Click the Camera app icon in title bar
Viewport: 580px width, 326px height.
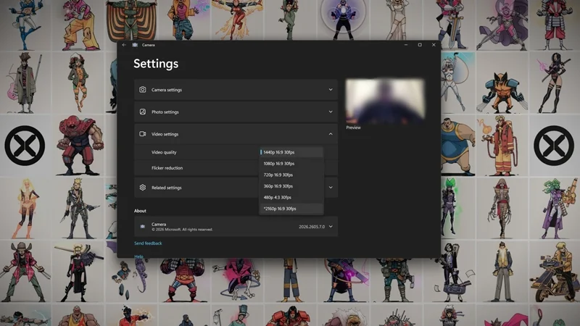point(135,45)
